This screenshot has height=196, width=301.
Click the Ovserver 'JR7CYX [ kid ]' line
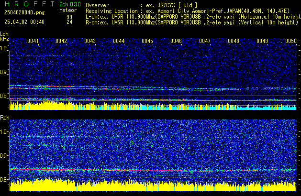(142, 5)
